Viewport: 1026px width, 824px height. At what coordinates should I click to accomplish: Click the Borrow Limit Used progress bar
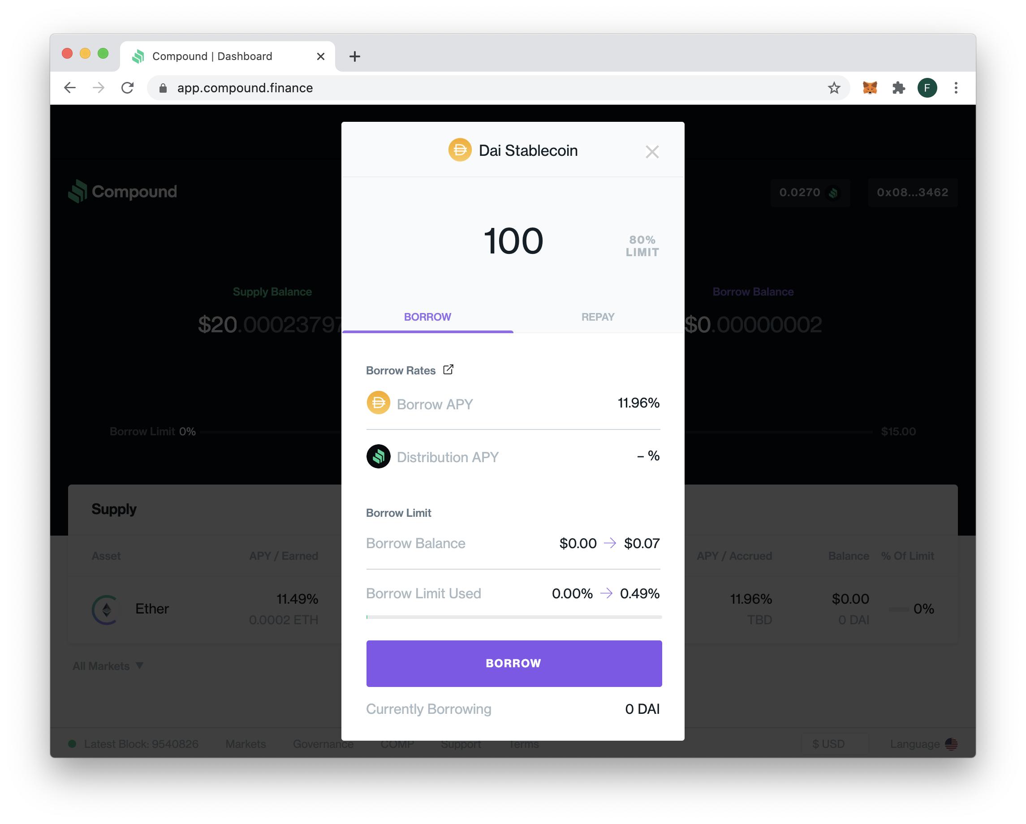coord(514,617)
